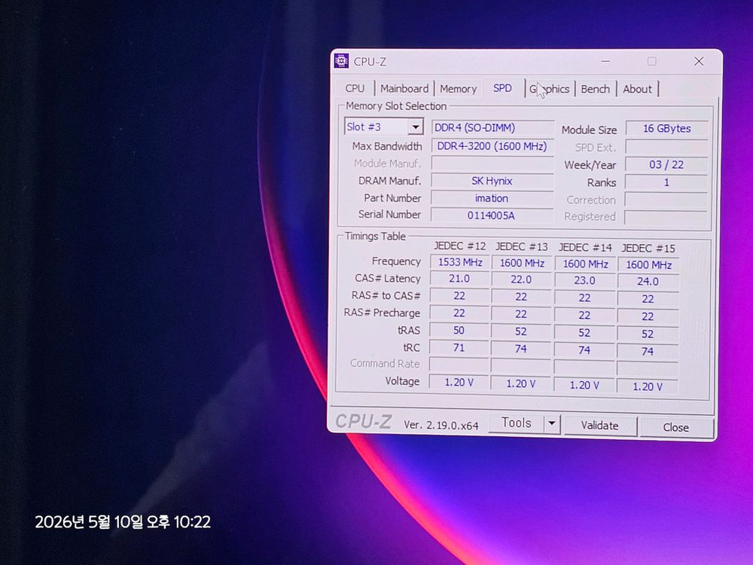
Task: Click the 1533 MHz frequency cell
Action: (x=459, y=262)
